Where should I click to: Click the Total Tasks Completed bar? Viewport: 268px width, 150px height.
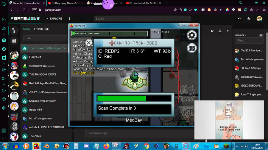coord(110,33)
